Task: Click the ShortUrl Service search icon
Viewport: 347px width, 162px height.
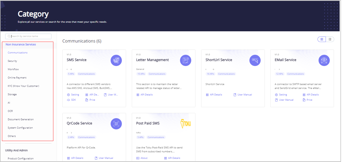Action: pyautogui.click(x=255, y=61)
